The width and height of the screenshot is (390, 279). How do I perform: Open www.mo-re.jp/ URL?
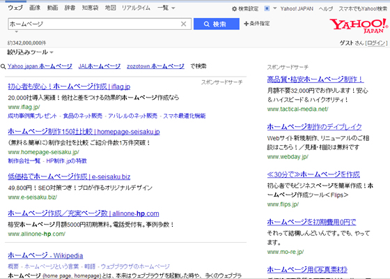286,252
